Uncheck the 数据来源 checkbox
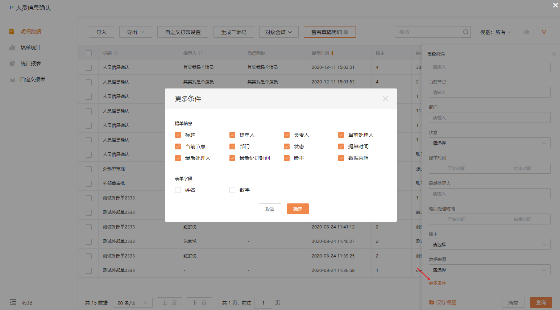 341,158
